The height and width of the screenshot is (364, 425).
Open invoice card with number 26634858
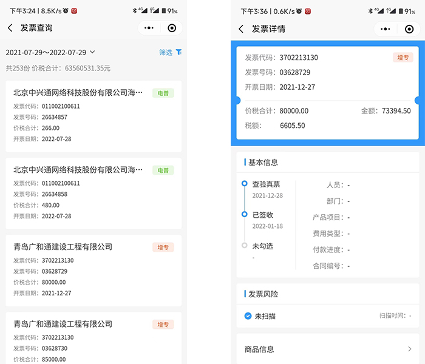coord(93,194)
